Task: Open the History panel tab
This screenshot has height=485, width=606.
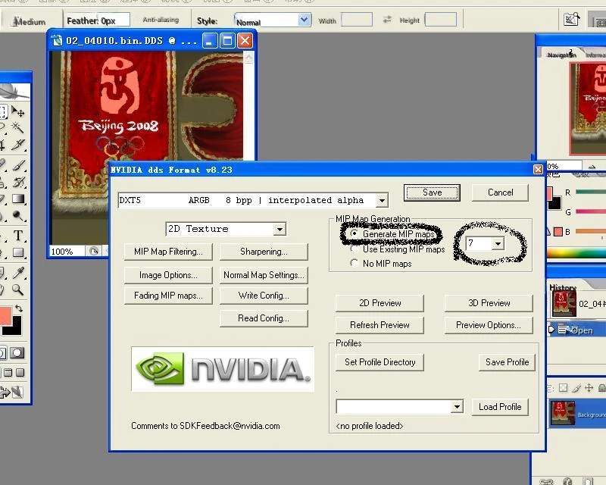Action: pos(563,287)
